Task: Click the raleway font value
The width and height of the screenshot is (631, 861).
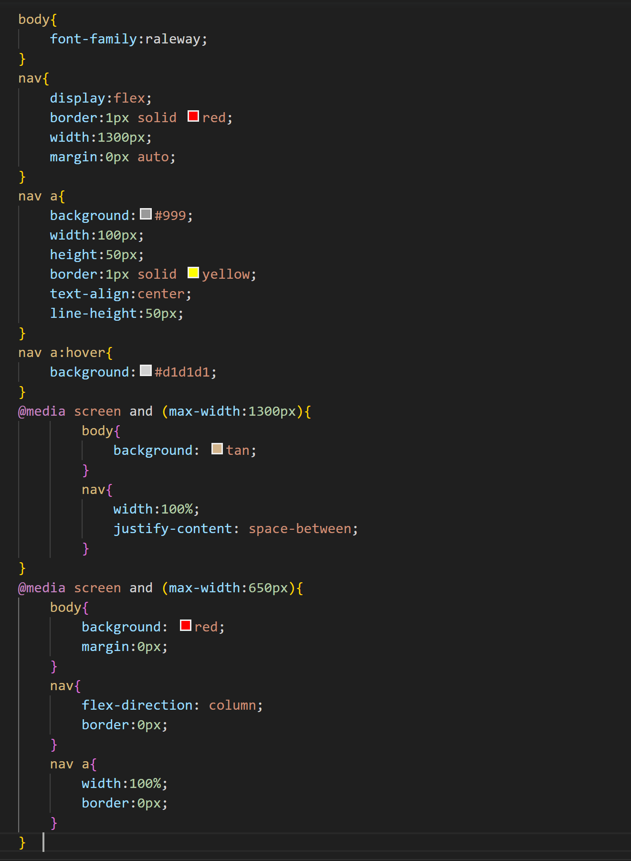Action: tap(173, 39)
